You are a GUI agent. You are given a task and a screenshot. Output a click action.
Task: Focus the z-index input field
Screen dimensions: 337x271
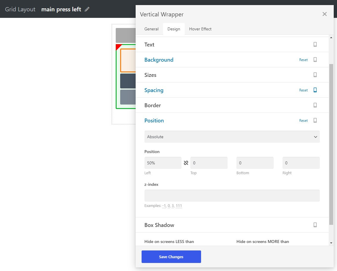pyautogui.click(x=232, y=196)
